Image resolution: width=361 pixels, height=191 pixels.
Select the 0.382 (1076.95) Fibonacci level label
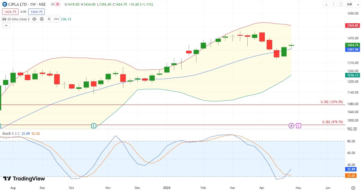(332, 102)
